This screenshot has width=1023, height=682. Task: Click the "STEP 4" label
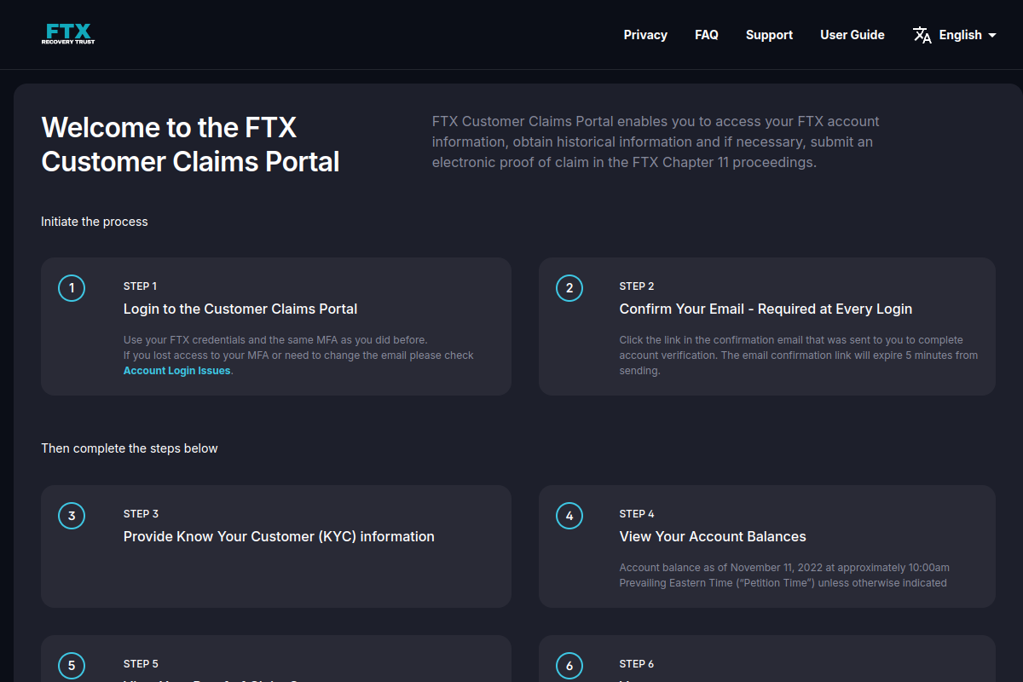tap(637, 514)
